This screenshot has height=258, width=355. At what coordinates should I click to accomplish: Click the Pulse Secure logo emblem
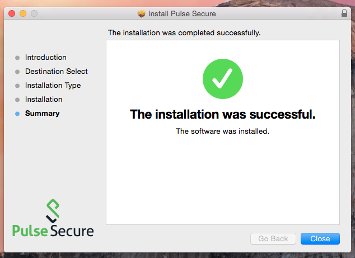click(x=53, y=211)
